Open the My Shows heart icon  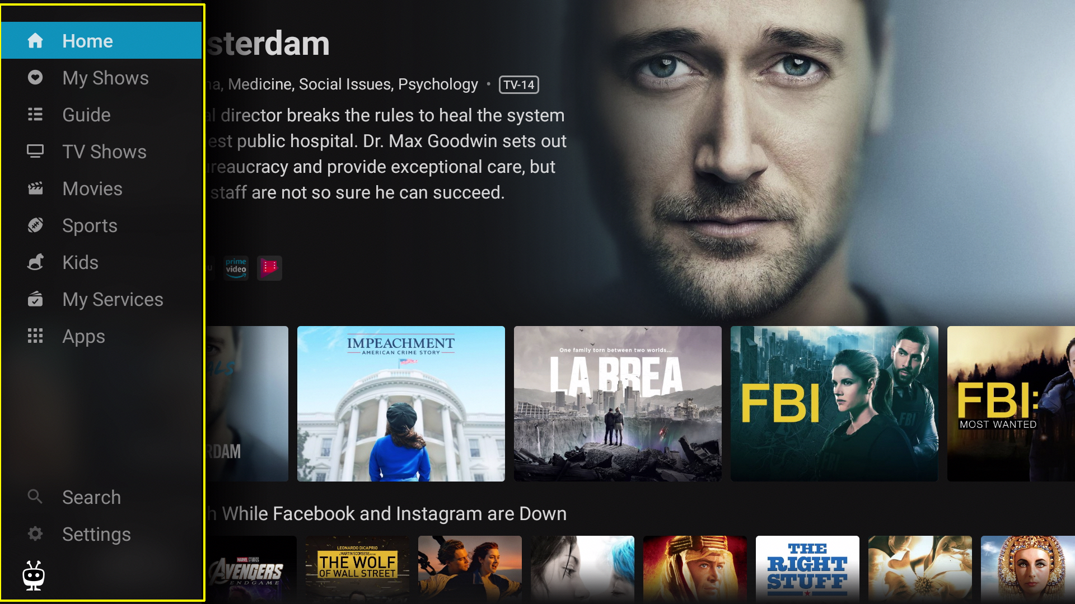click(35, 77)
